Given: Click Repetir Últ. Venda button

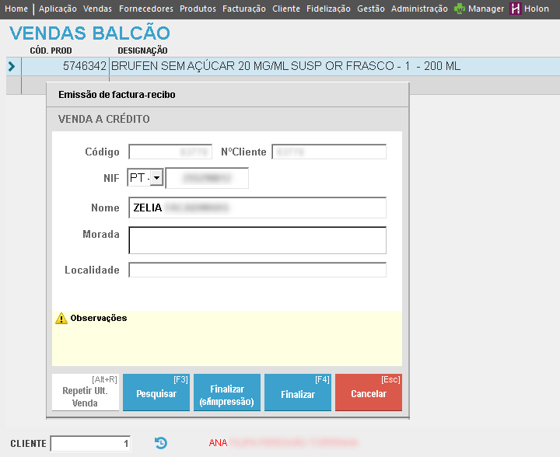Looking at the screenshot, I should tap(86, 393).
